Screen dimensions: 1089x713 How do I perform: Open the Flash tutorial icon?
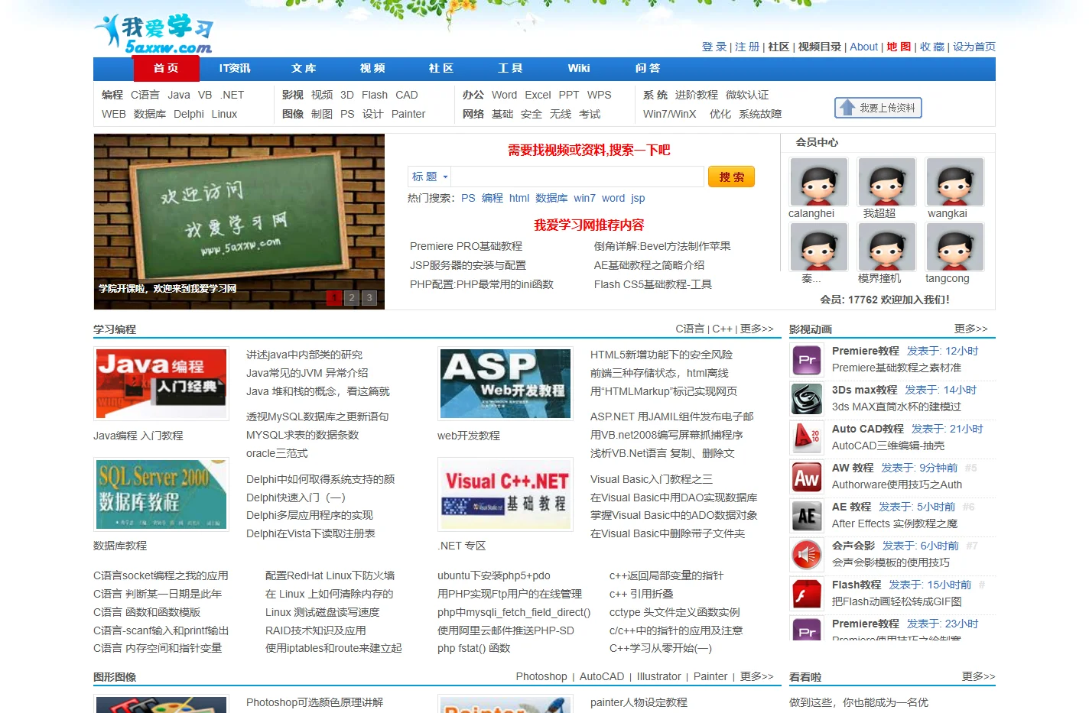pos(806,594)
